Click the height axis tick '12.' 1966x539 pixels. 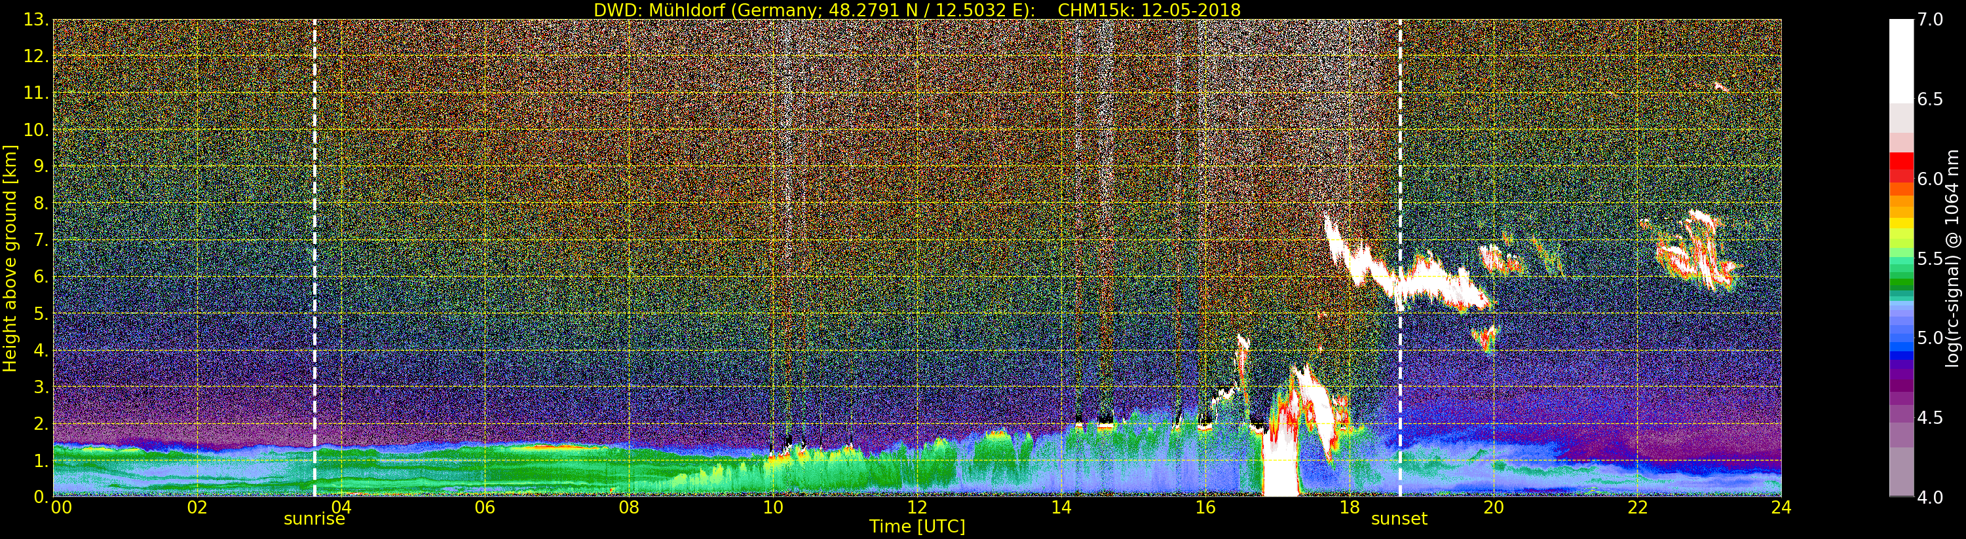(35, 56)
